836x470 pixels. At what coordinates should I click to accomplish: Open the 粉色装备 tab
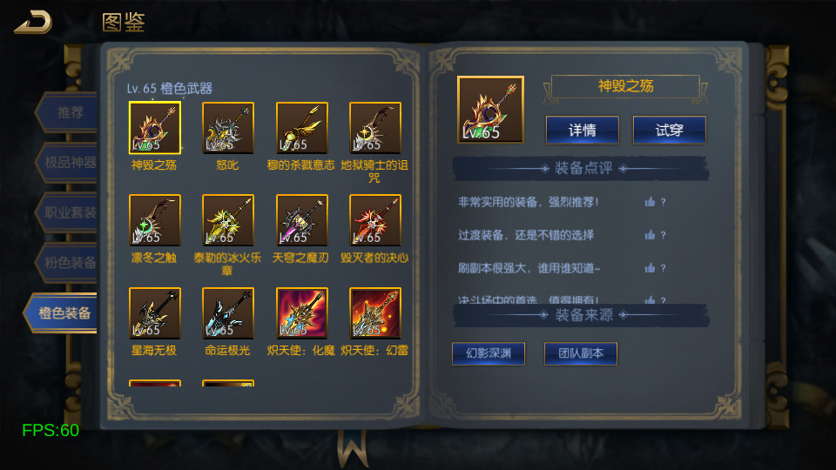66,263
